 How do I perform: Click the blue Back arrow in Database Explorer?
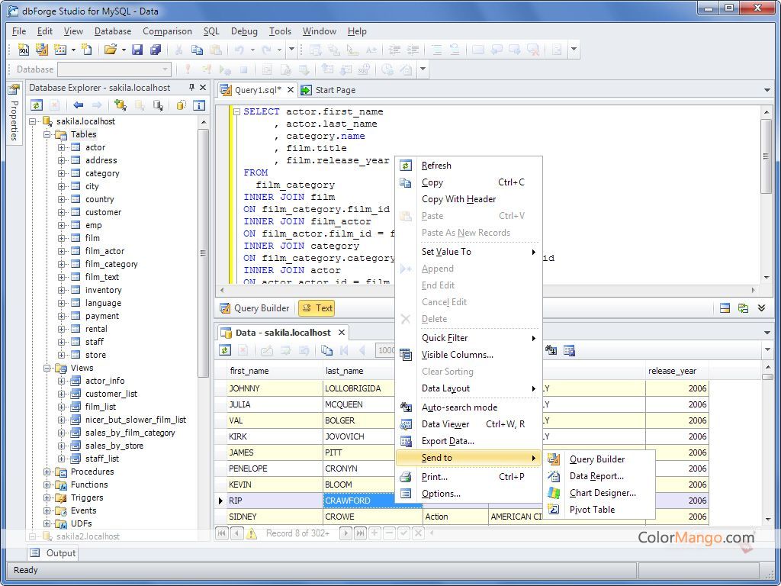point(79,105)
